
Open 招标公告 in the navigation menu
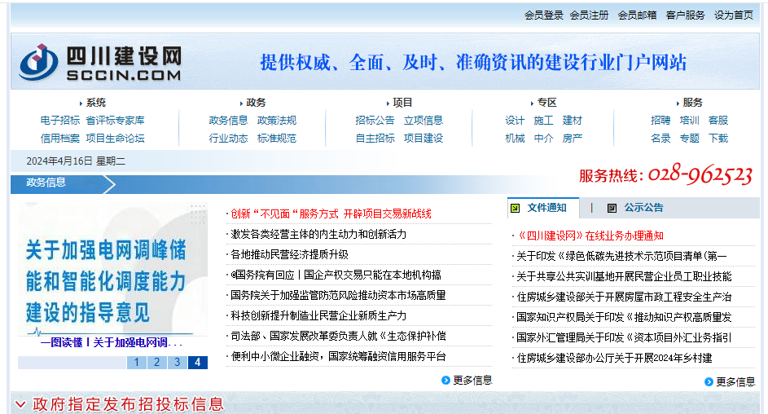tap(375, 121)
